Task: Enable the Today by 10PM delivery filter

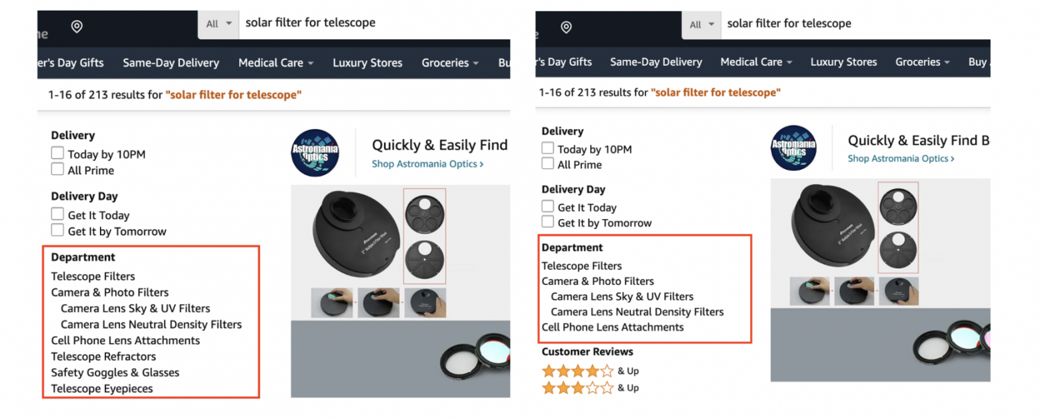Action: click(57, 153)
